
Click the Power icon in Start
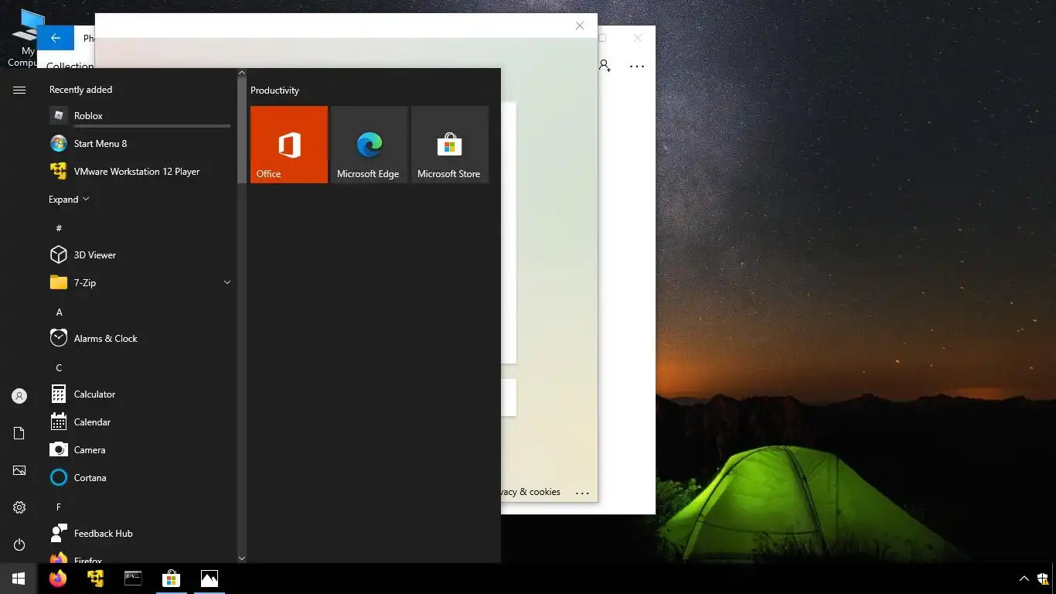(x=19, y=544)
